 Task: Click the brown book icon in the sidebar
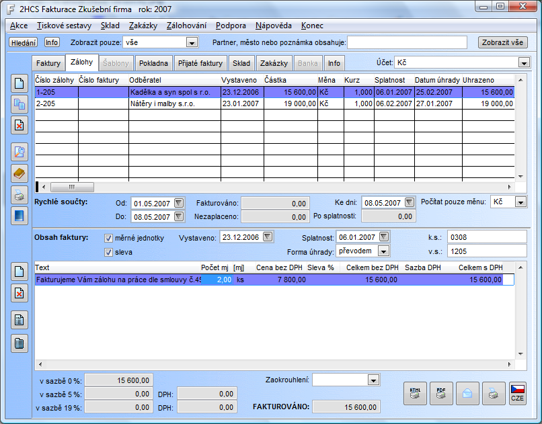[x=20, y=173]
